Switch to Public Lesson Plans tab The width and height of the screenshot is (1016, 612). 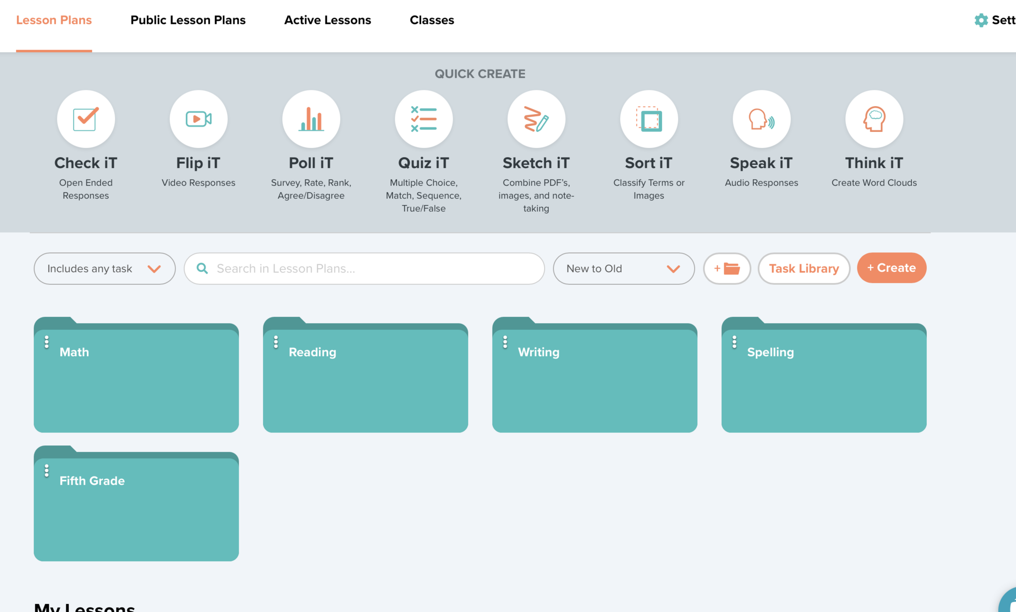click(188, 20)
